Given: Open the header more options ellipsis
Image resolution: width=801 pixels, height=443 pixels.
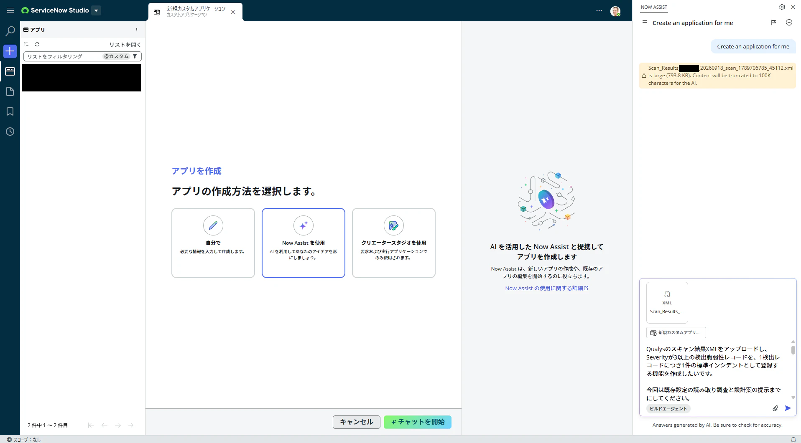Looking at the screenshot, I should [x=599, y=10].
